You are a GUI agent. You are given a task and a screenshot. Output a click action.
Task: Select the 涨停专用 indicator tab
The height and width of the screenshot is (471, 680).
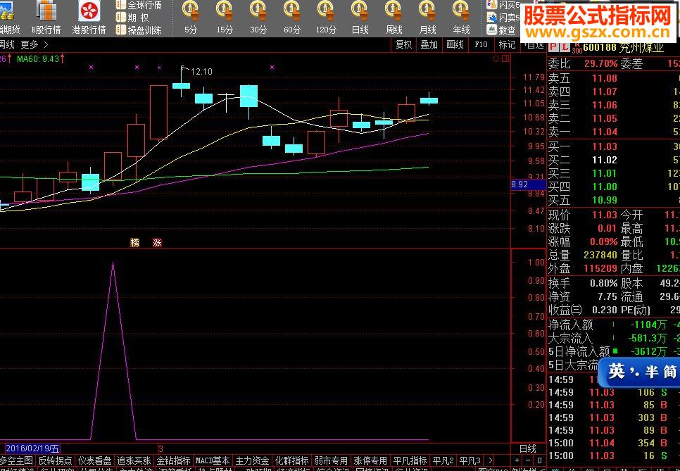[370, 460]
